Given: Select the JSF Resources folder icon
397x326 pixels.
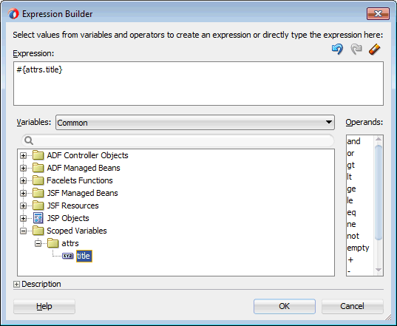Looking at the screenshot, I should pos(38,206).
